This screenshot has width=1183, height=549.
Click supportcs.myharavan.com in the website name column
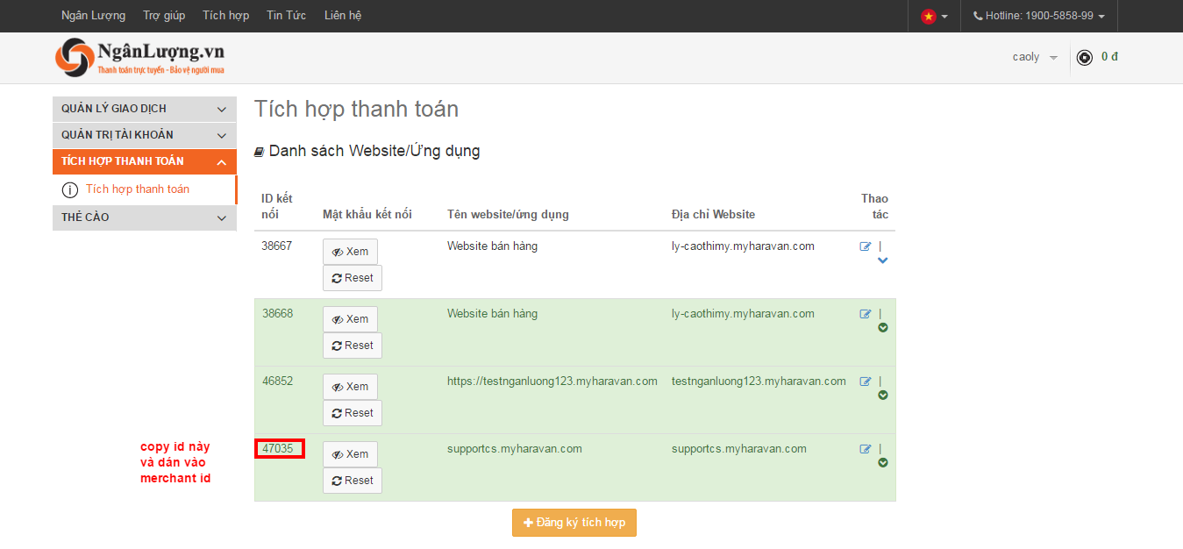click(515, 449)
